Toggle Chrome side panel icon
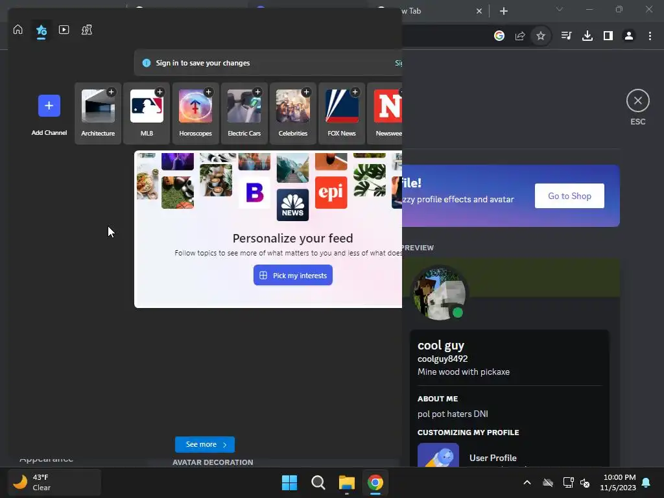The image size is (664, 498). click(x=608, y=36)
